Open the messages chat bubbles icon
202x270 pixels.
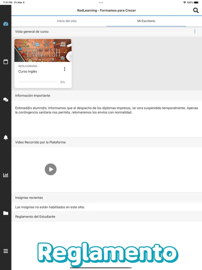coord(6,99)
